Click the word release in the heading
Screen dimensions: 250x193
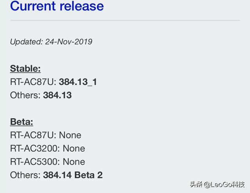coord(82,6)
